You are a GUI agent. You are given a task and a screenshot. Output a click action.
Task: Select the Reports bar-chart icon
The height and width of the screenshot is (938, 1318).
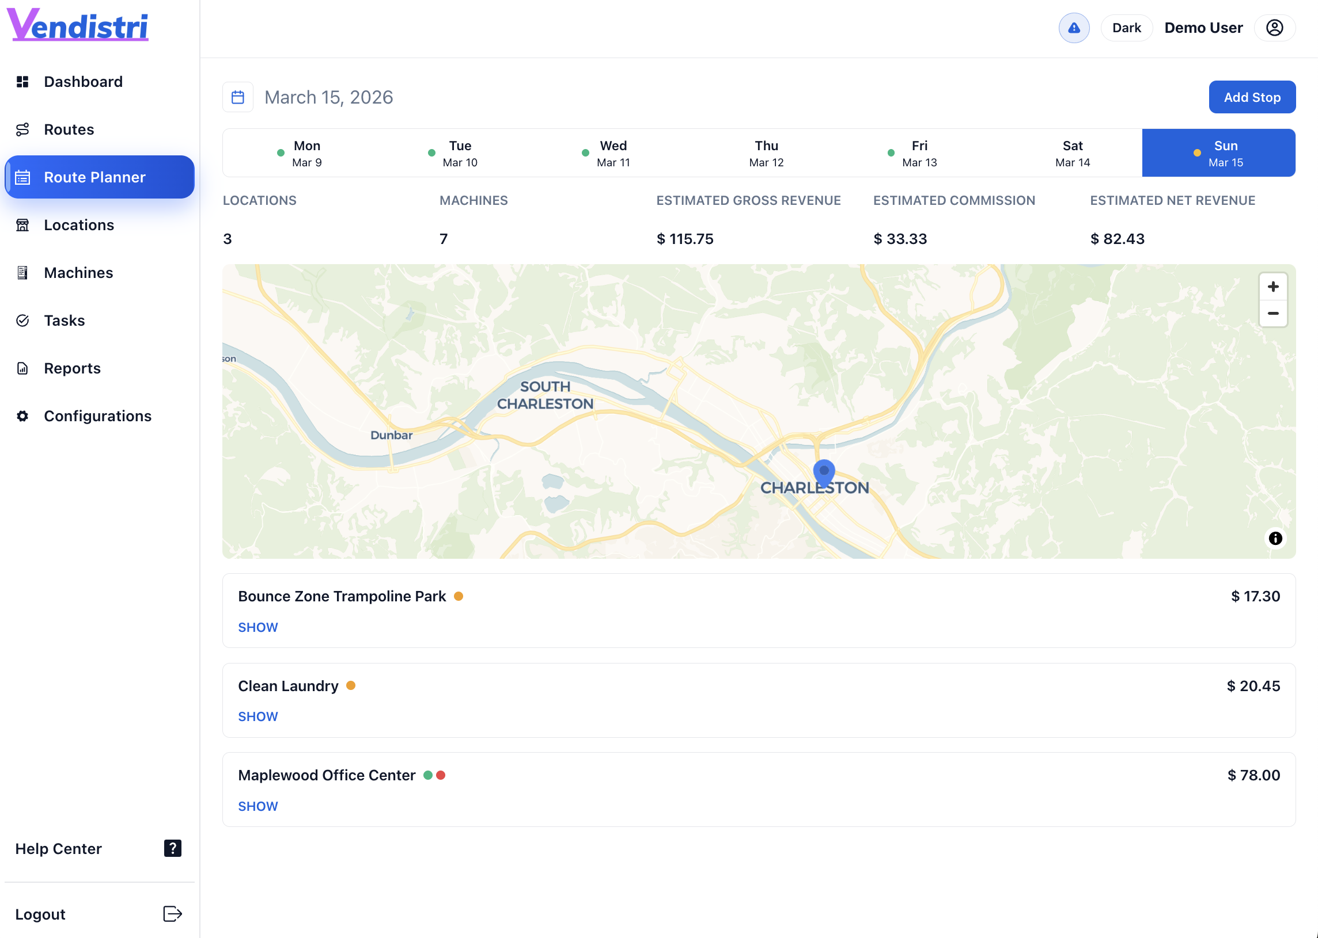point(22,368)
